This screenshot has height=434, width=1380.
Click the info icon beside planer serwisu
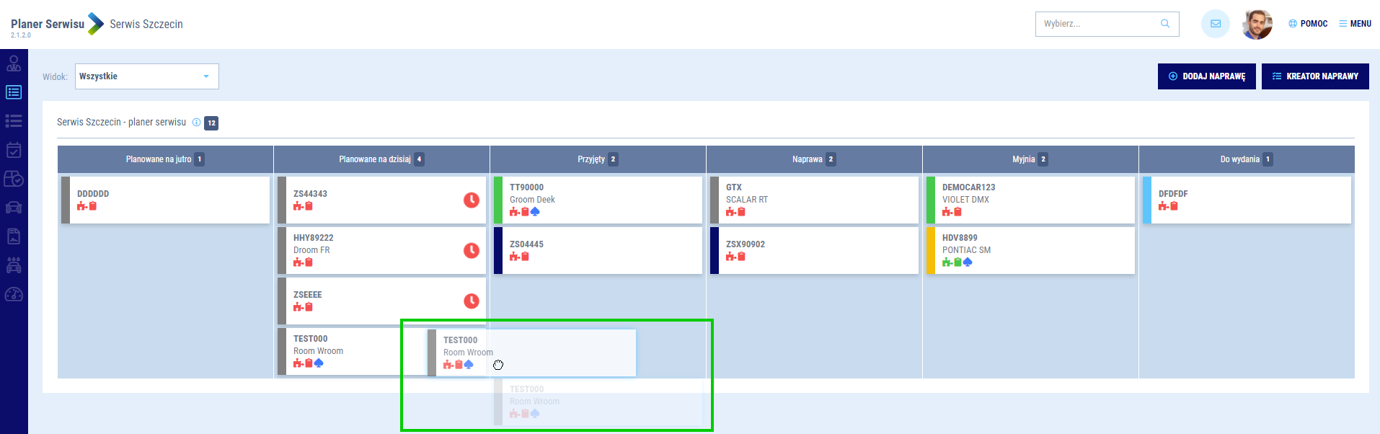click(x=196, y=123)
